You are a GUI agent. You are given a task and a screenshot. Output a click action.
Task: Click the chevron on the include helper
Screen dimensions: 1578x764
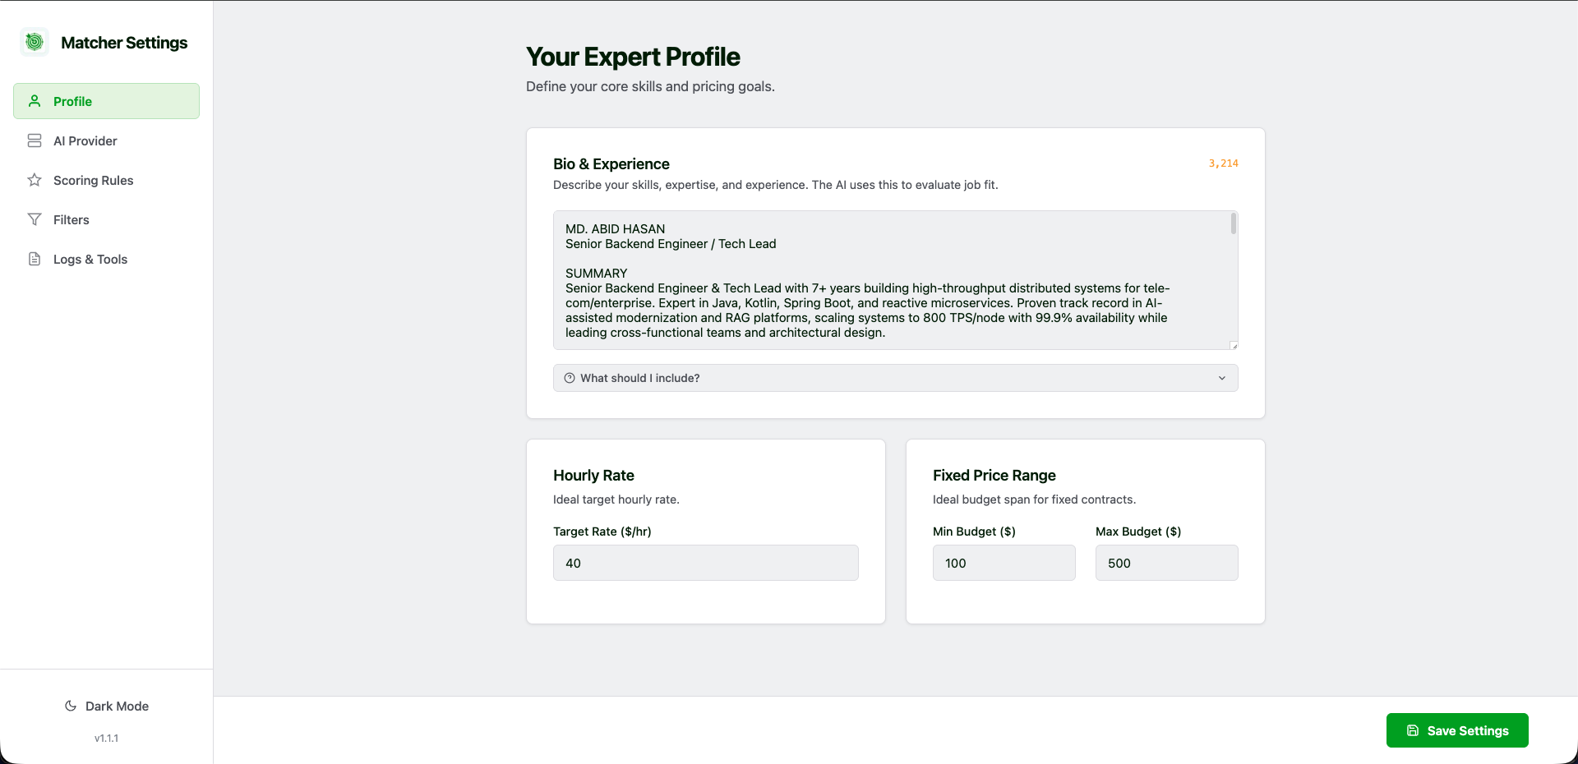coord(1222,378)
